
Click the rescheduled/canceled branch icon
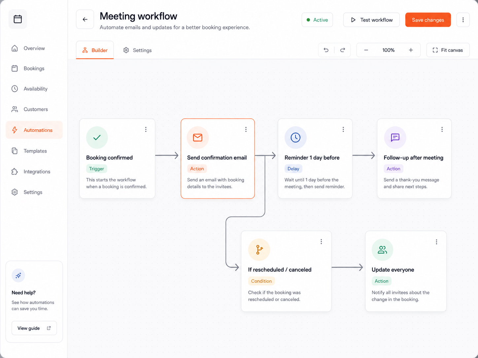[259, 250]
